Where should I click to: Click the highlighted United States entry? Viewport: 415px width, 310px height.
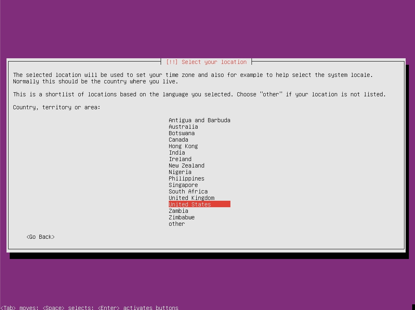coord(199,204)
